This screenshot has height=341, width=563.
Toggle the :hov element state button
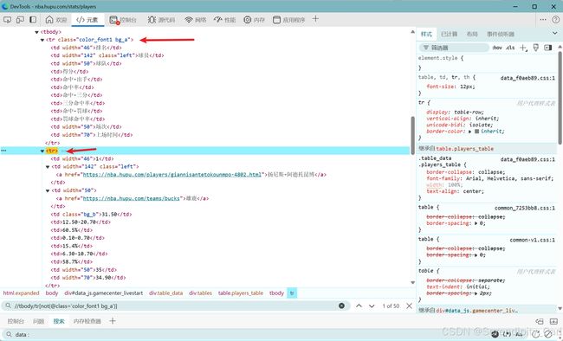(x=497, y=48)
